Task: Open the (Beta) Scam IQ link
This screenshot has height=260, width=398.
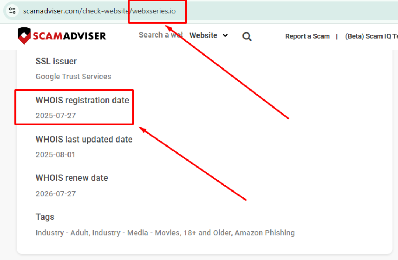Action: (x=371, y=36)
